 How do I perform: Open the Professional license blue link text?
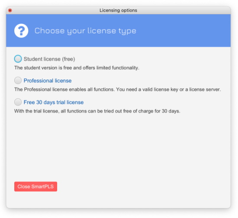click(x=48, y=80)
